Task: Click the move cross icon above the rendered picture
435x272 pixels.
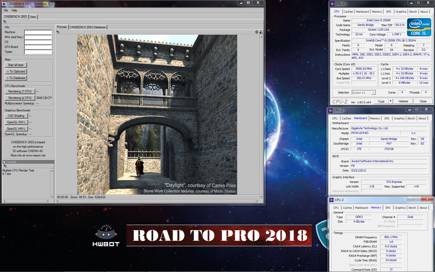Action: click(257, 32)
